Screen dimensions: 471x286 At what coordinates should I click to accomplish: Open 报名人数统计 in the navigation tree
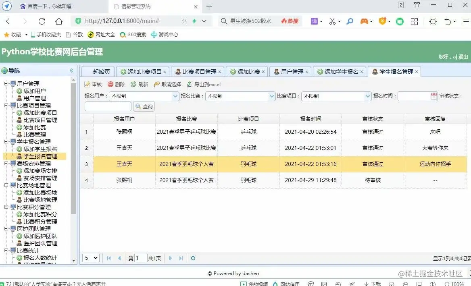(x=40, y=258)
